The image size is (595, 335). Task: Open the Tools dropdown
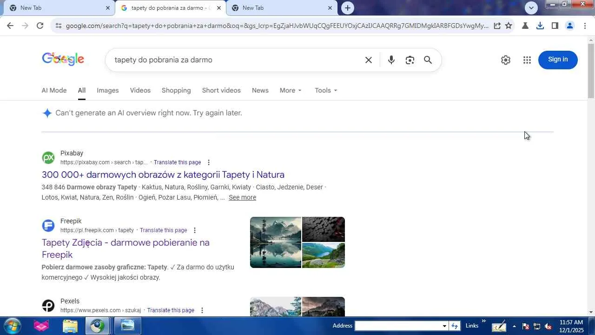(x=326, y=90)
